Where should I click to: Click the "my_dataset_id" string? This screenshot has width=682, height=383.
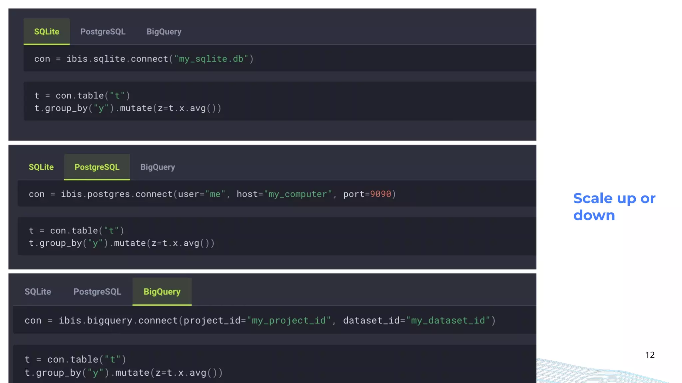(x=448, y=321)
